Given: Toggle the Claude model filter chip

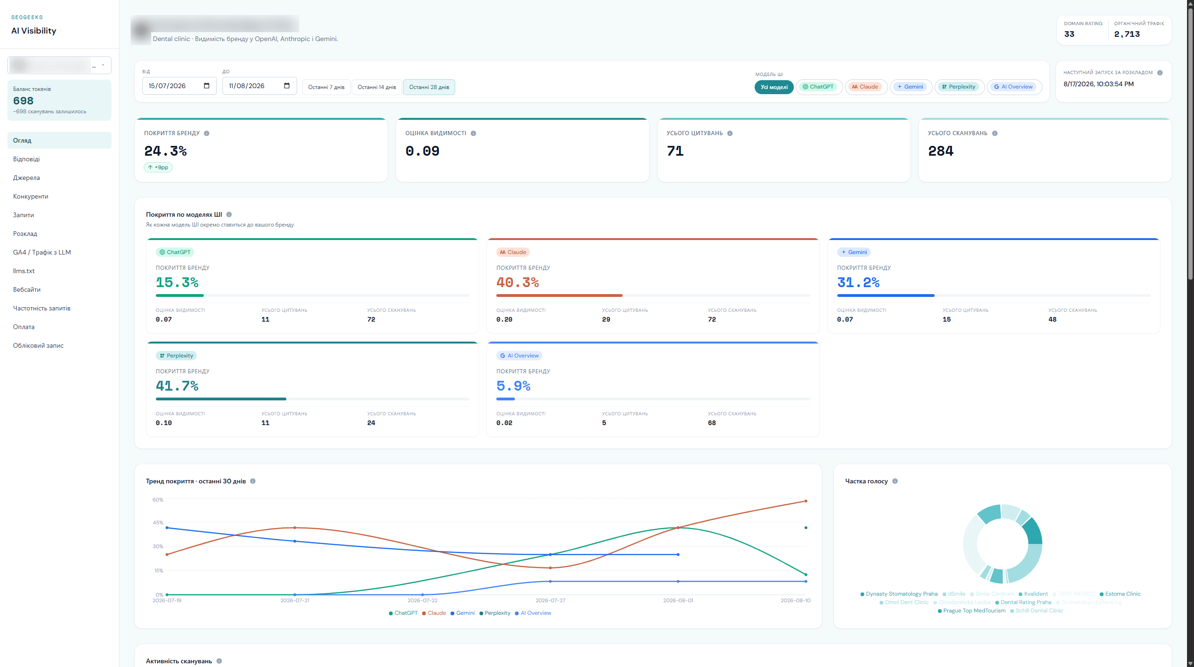Looking at the screenshot, I should [x=866, y=87].
